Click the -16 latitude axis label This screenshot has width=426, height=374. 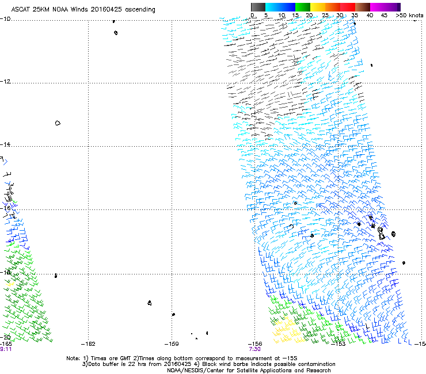point(5,208)
